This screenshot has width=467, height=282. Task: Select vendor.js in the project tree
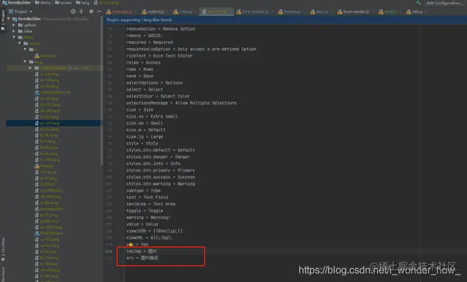pyautogui.click(x=48, y=56)
